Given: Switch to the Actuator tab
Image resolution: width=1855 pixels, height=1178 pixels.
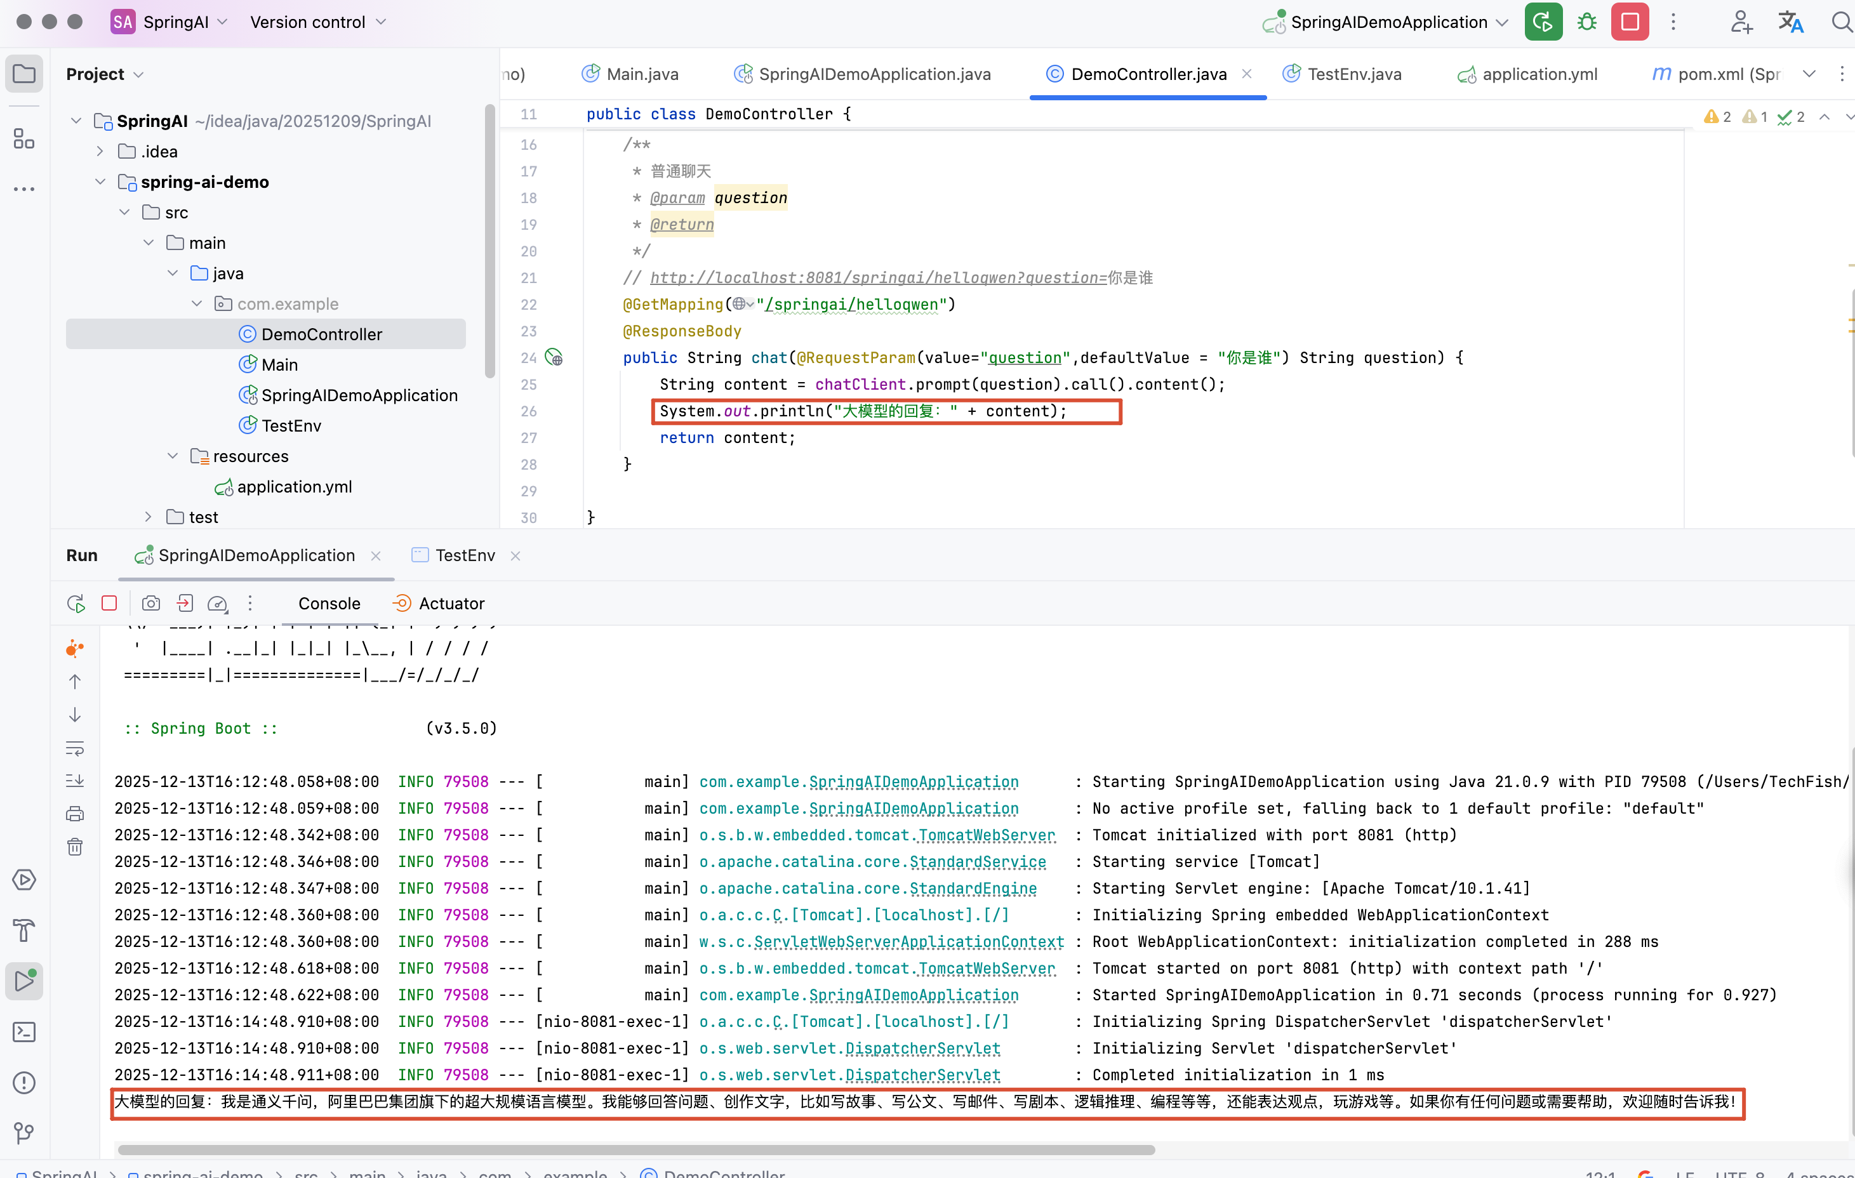Looking at the screenshot, I should click(x=451, y=604).
